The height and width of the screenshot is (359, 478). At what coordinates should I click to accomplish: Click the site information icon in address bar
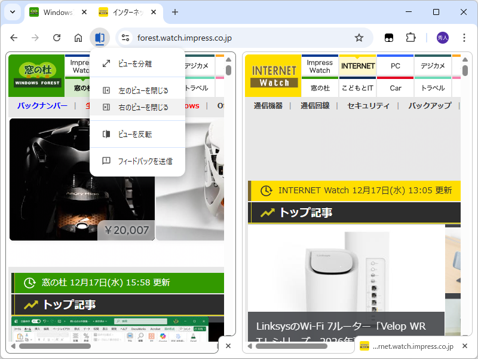(x=125, y=37)
